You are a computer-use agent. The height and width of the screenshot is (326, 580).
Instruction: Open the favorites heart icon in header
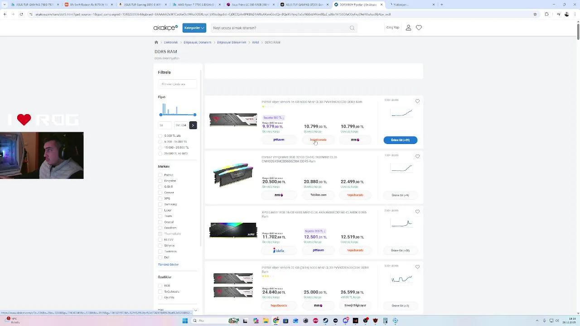coord(419,28)
